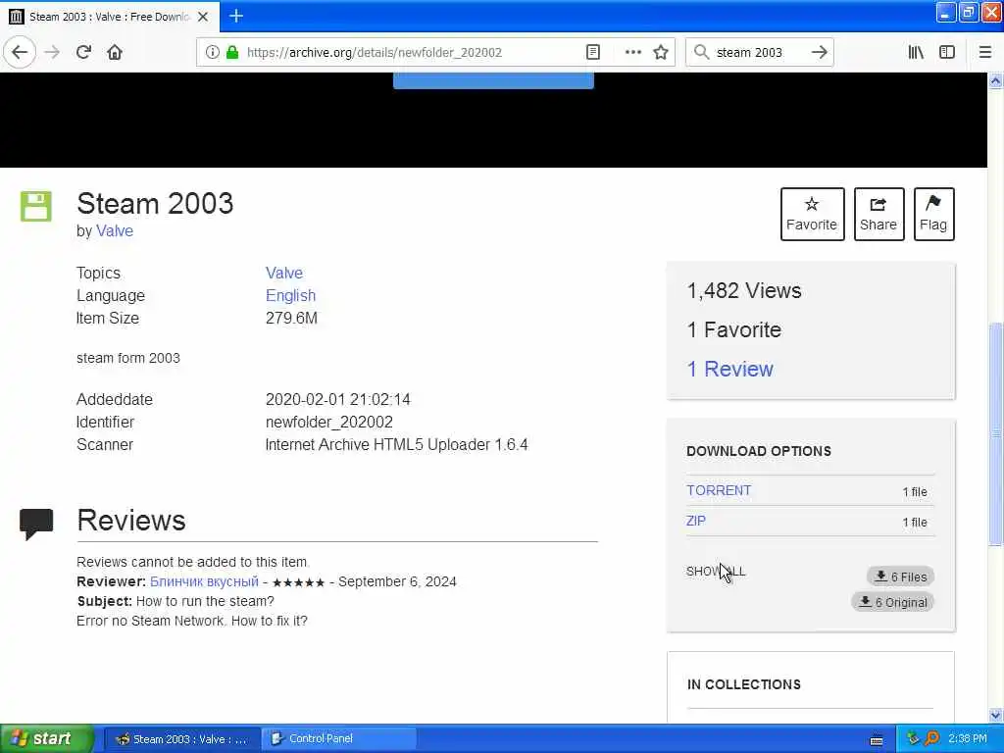Toggle the sidebar icon in toolbar

947,52
